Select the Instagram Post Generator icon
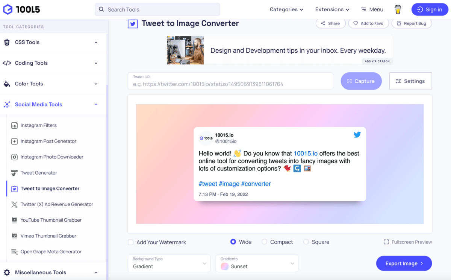451x280 pixels. (x=14, y=141)
